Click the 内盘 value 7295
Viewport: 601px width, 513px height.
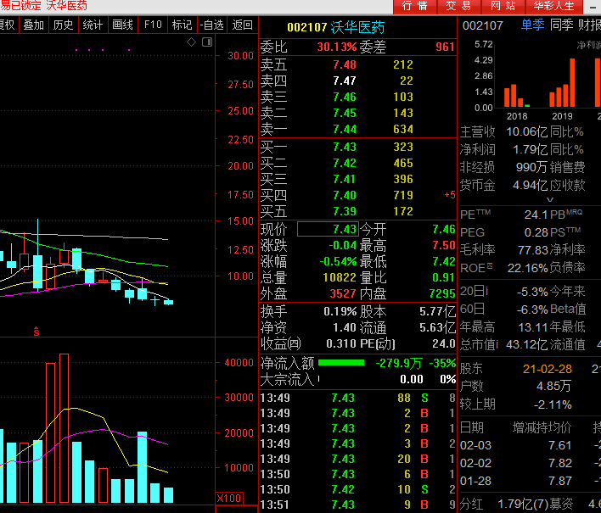442,293
